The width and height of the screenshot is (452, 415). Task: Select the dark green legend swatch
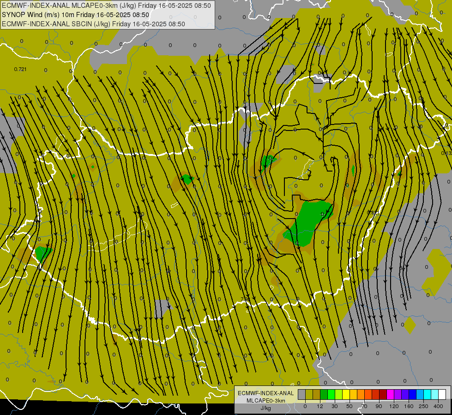pyautogui.click(x=324, y=395)
